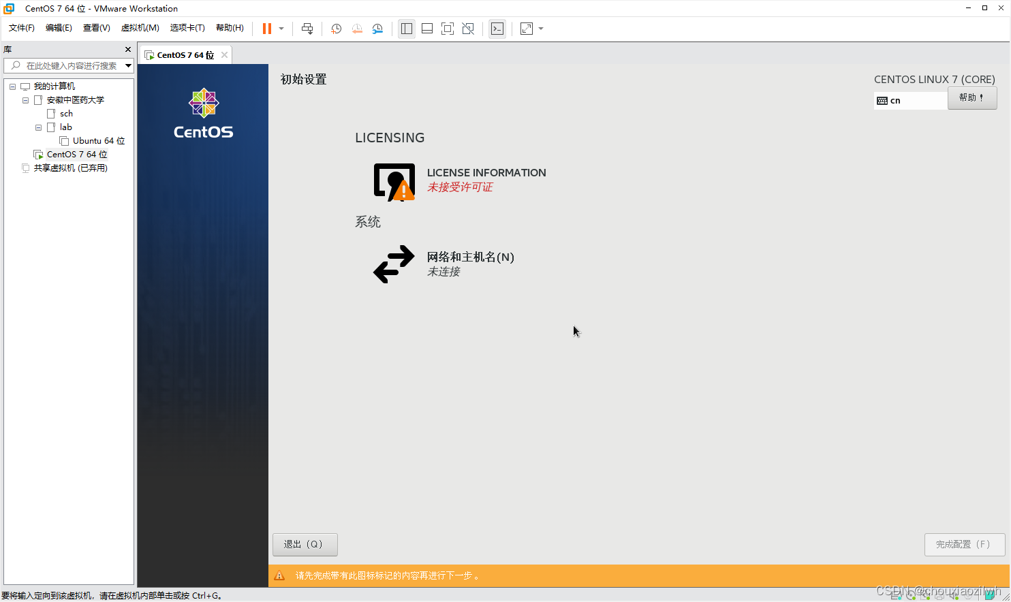Enter full screen mode from the toolbar
This screenshot has width=1011, height=602.
448,29
